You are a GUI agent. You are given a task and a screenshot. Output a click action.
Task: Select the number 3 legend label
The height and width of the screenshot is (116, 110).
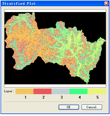point(62,97)
